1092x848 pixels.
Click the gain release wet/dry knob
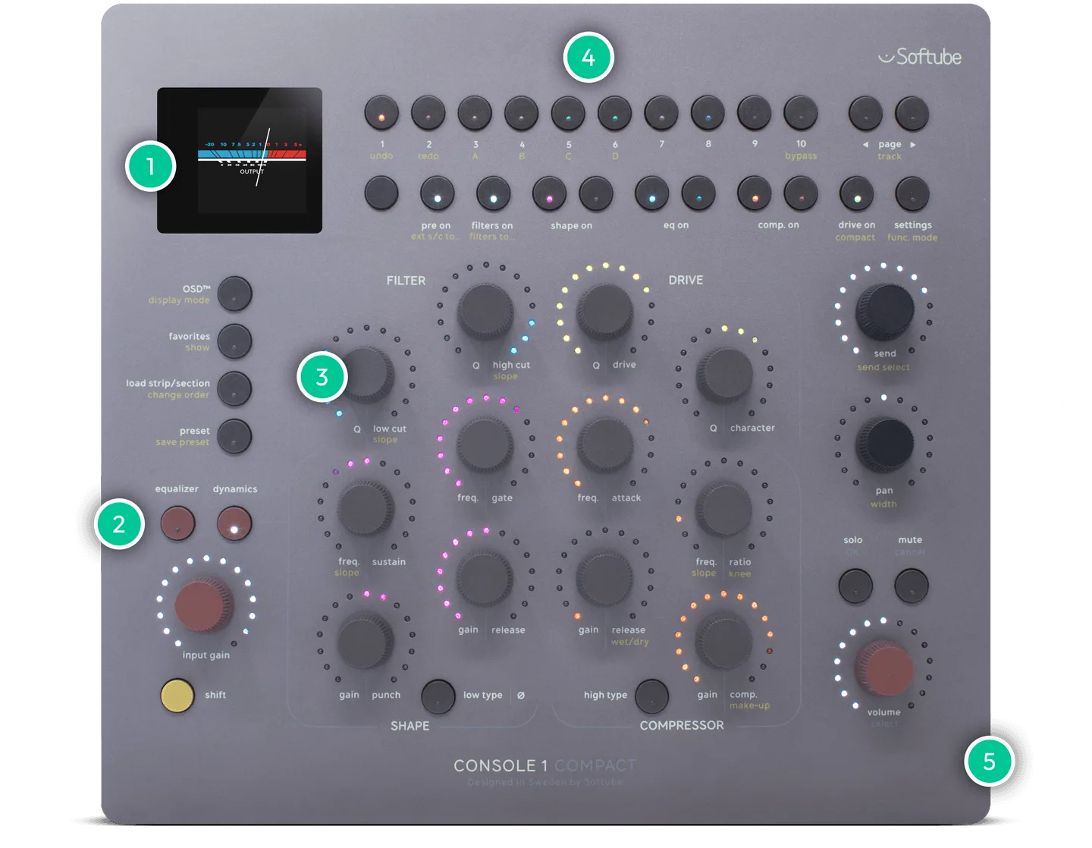point(605,578)
